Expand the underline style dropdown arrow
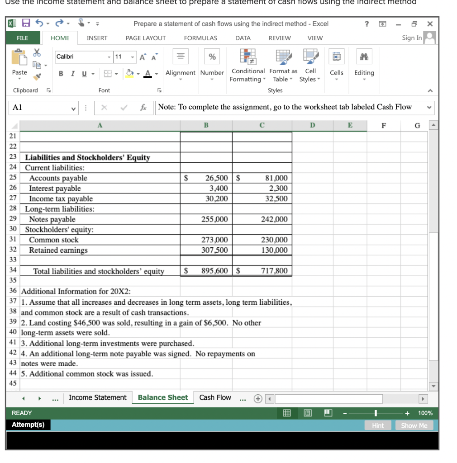 93,74
